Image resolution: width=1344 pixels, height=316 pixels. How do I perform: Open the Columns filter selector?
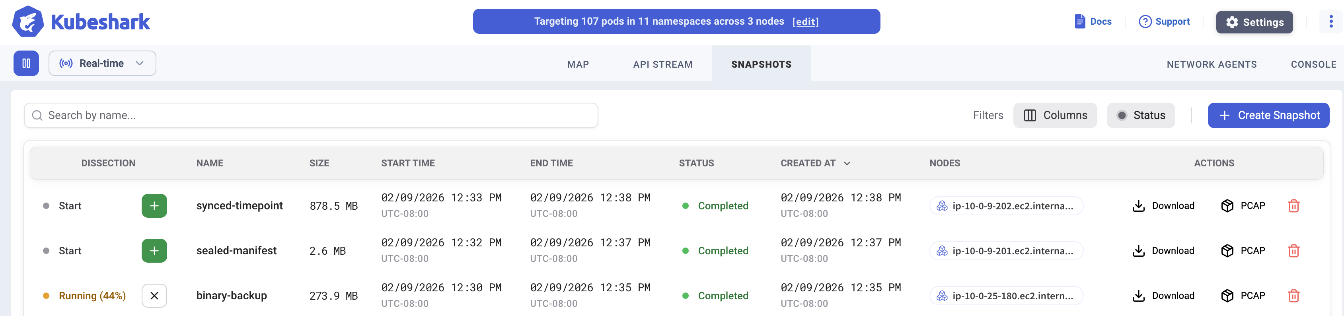[x=1055, y=115]
